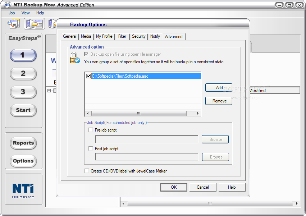The height and width of the screenshot is (216, 306).
Task: Click the open-file lock icon
Action: point(75,58)
